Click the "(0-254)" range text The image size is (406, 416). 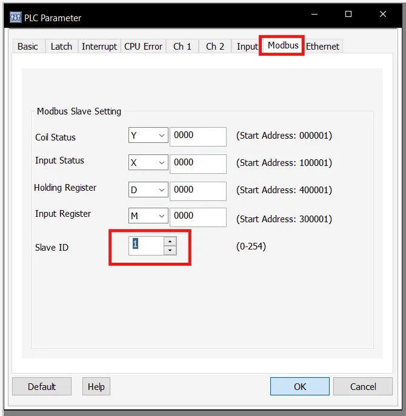pos(251,246)
